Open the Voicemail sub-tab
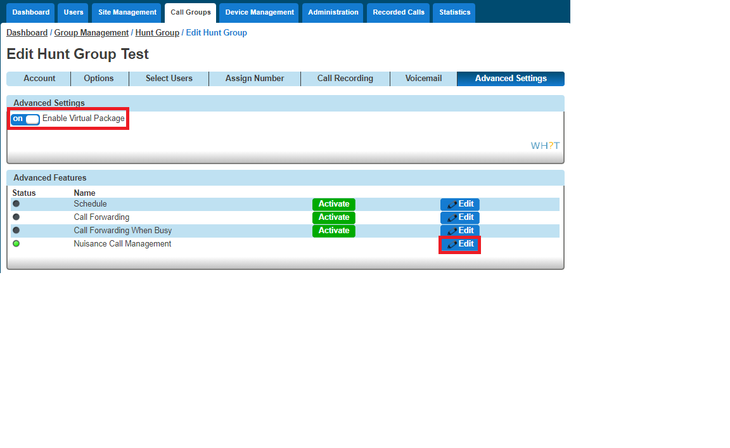 [424, 79]
